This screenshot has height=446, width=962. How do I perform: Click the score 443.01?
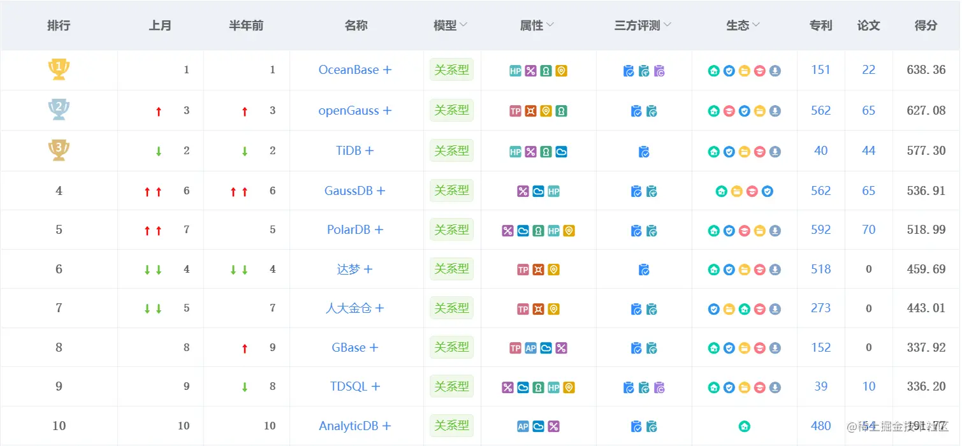click(926, 308)
